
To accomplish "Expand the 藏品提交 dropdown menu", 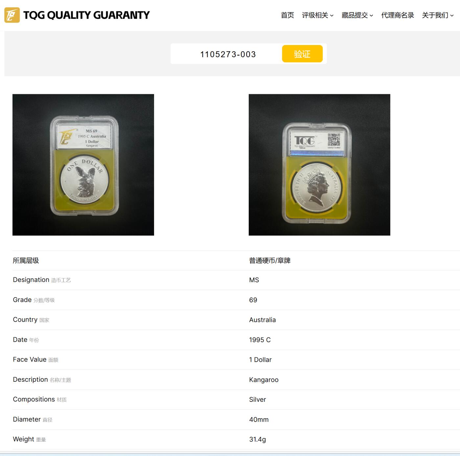I will click(357, 15).
